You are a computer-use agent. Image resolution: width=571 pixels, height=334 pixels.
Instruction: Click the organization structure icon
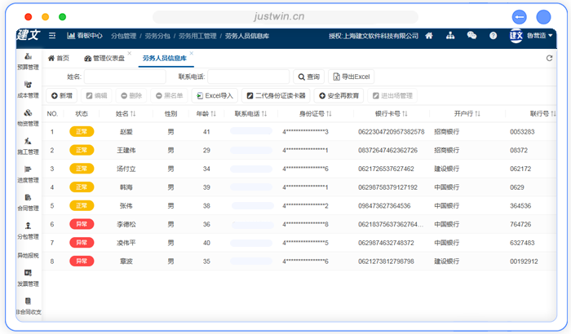[449, 36]
